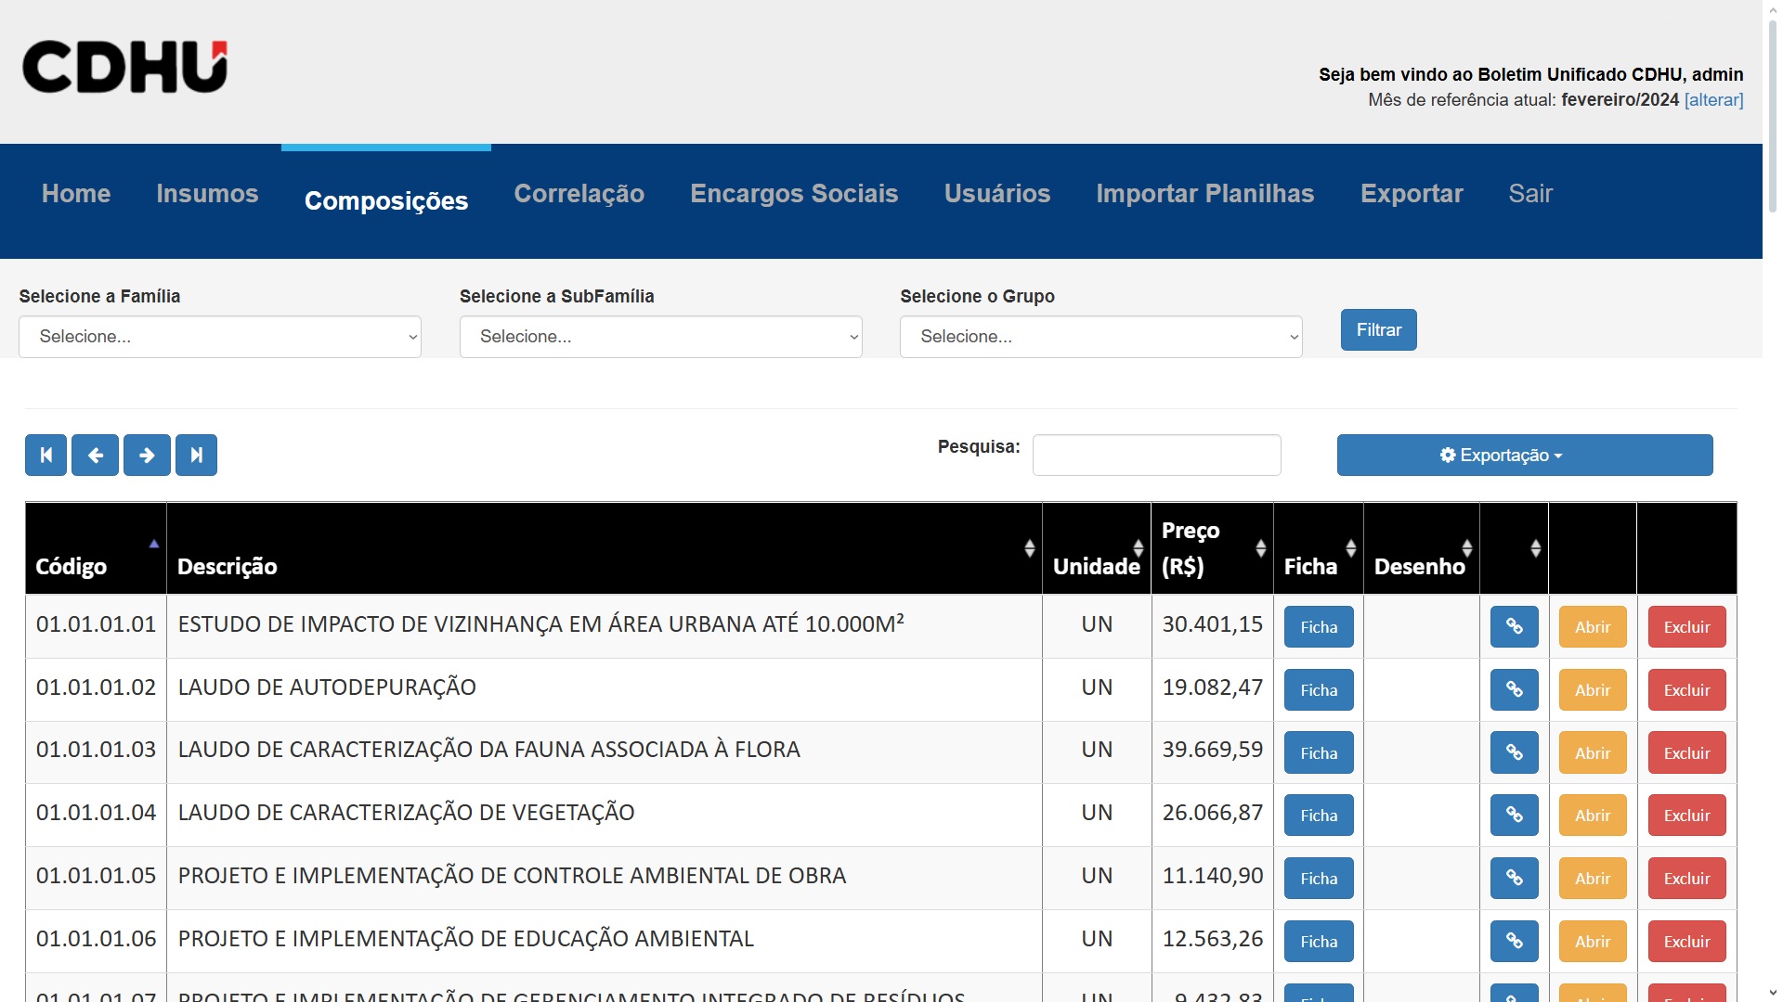1783x1002 pixels.
Task: Open the Exportação dropdown menu
Action: (x=1524, y=456)
